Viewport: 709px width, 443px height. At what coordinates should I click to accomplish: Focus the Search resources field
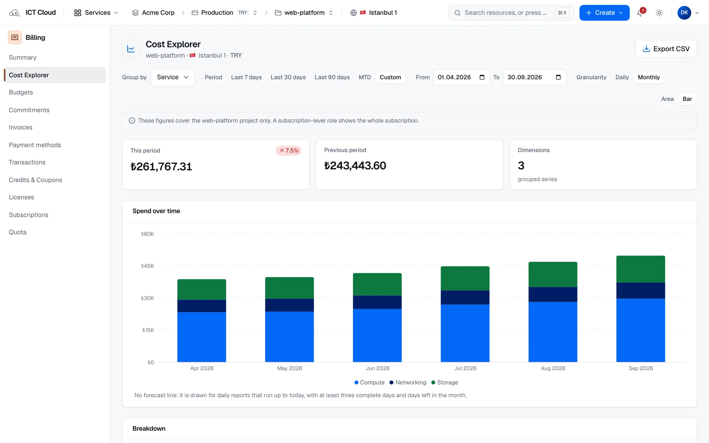511,13
